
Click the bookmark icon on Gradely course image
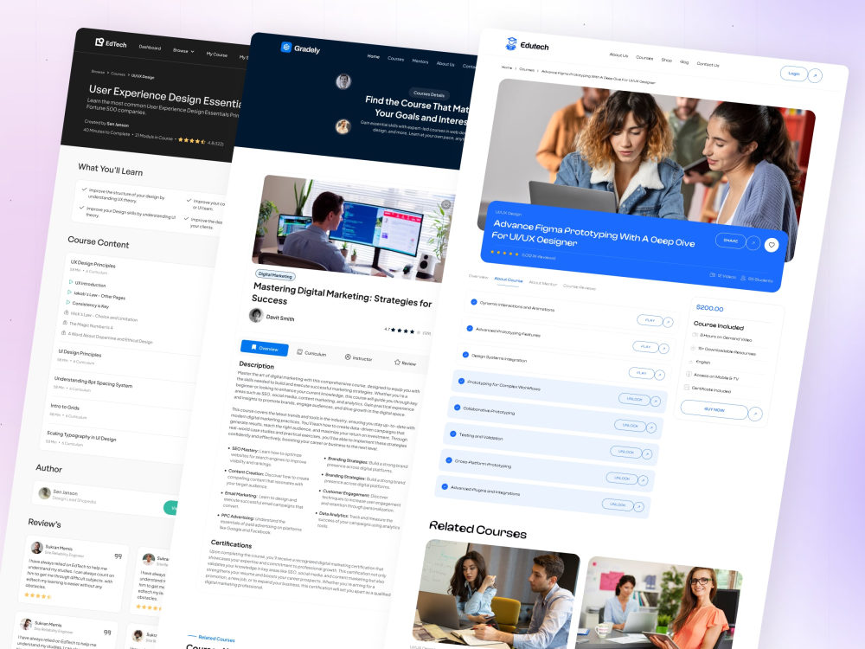pyautogui.click(x=445, y=205)
